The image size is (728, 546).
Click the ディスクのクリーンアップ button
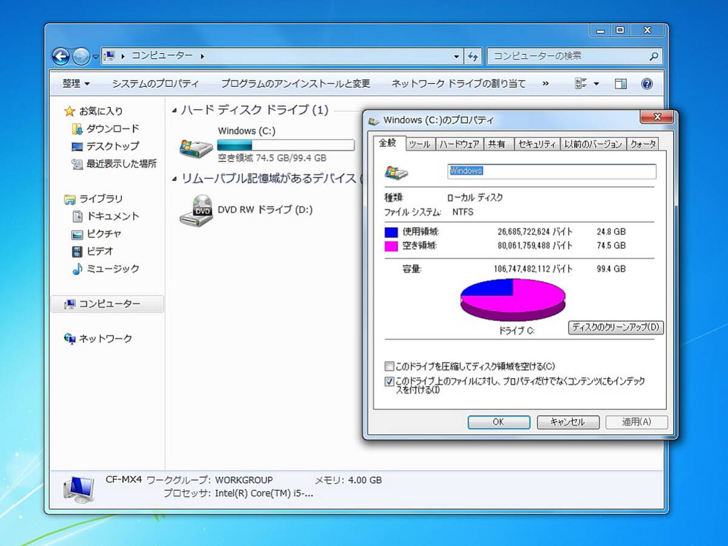point(616,327)
